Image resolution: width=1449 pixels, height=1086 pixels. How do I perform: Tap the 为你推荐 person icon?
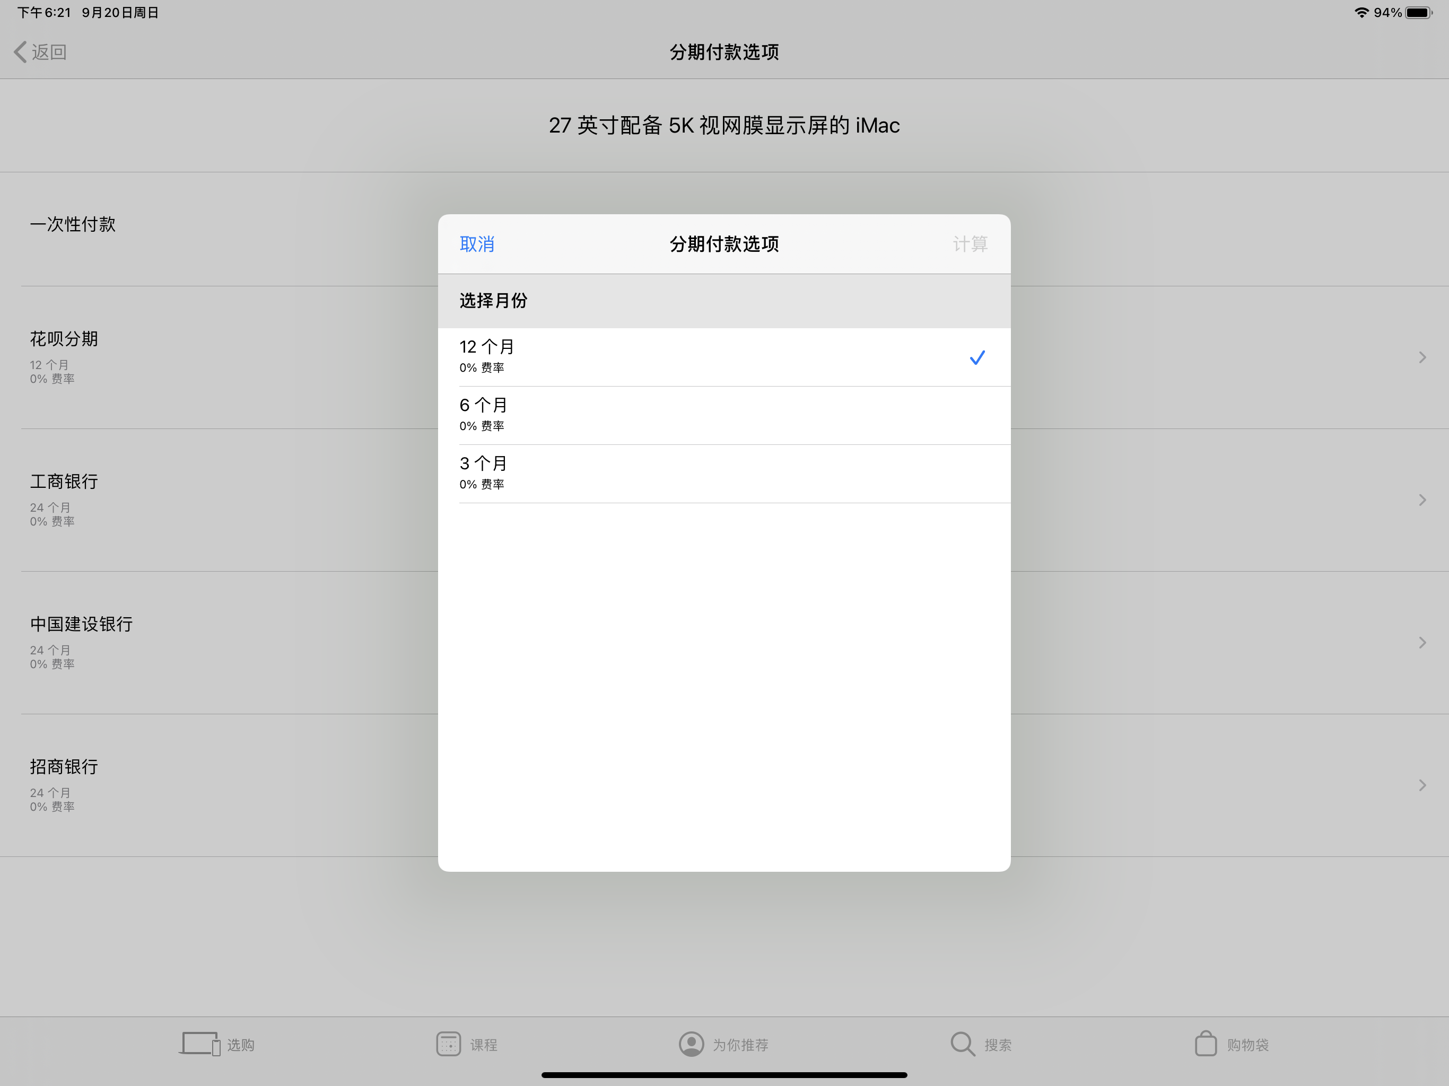(x=691, y=1044)
